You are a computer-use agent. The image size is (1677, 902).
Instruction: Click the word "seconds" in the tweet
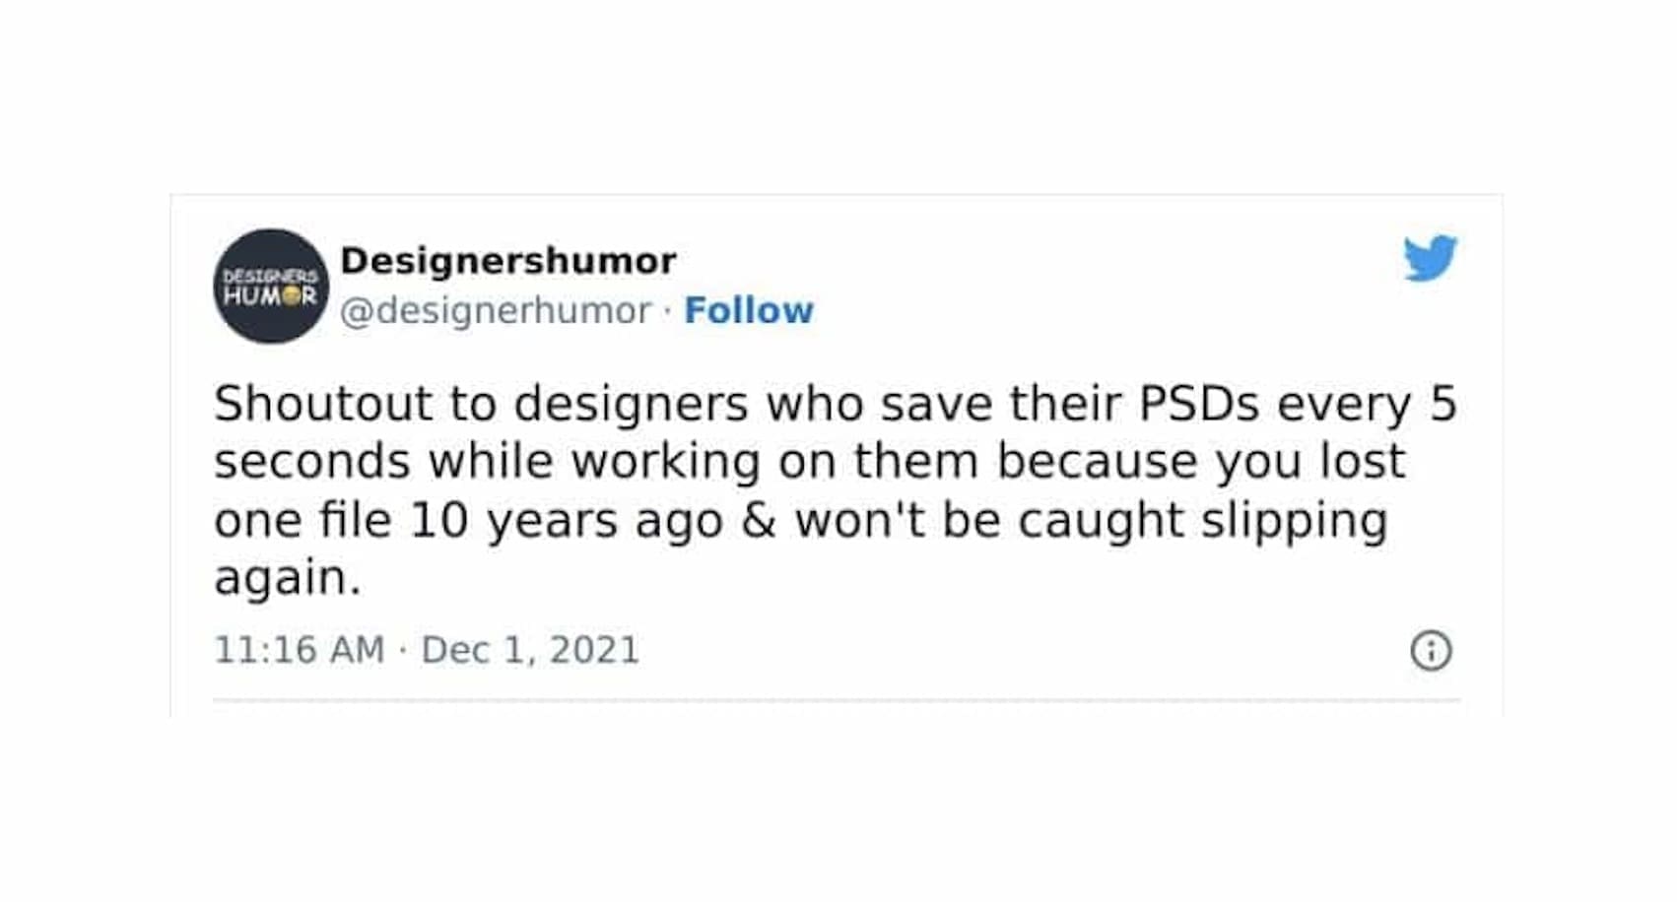point(311,462)
